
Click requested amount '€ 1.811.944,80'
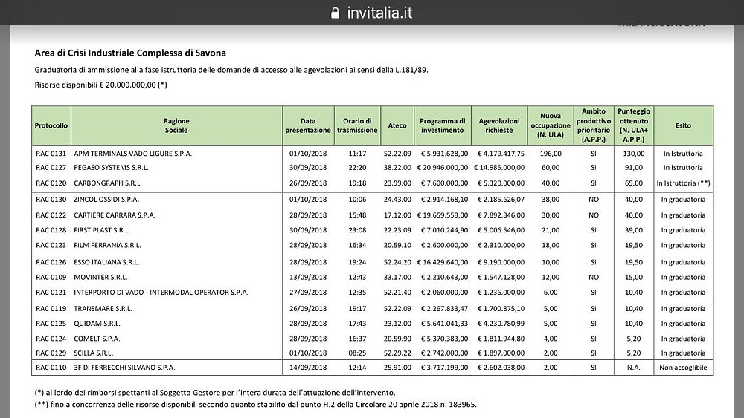pos(501,339)
